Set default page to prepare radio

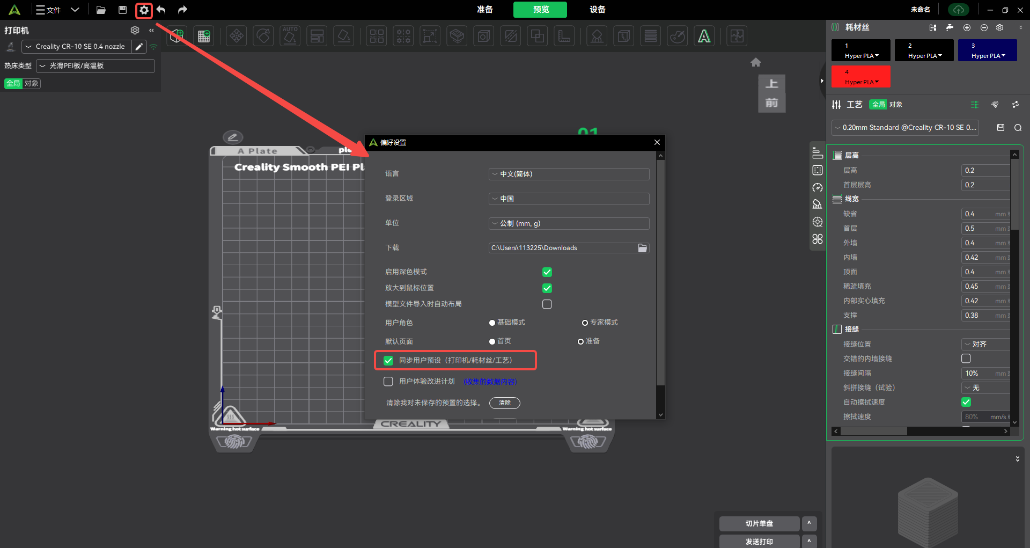(580, 341)
